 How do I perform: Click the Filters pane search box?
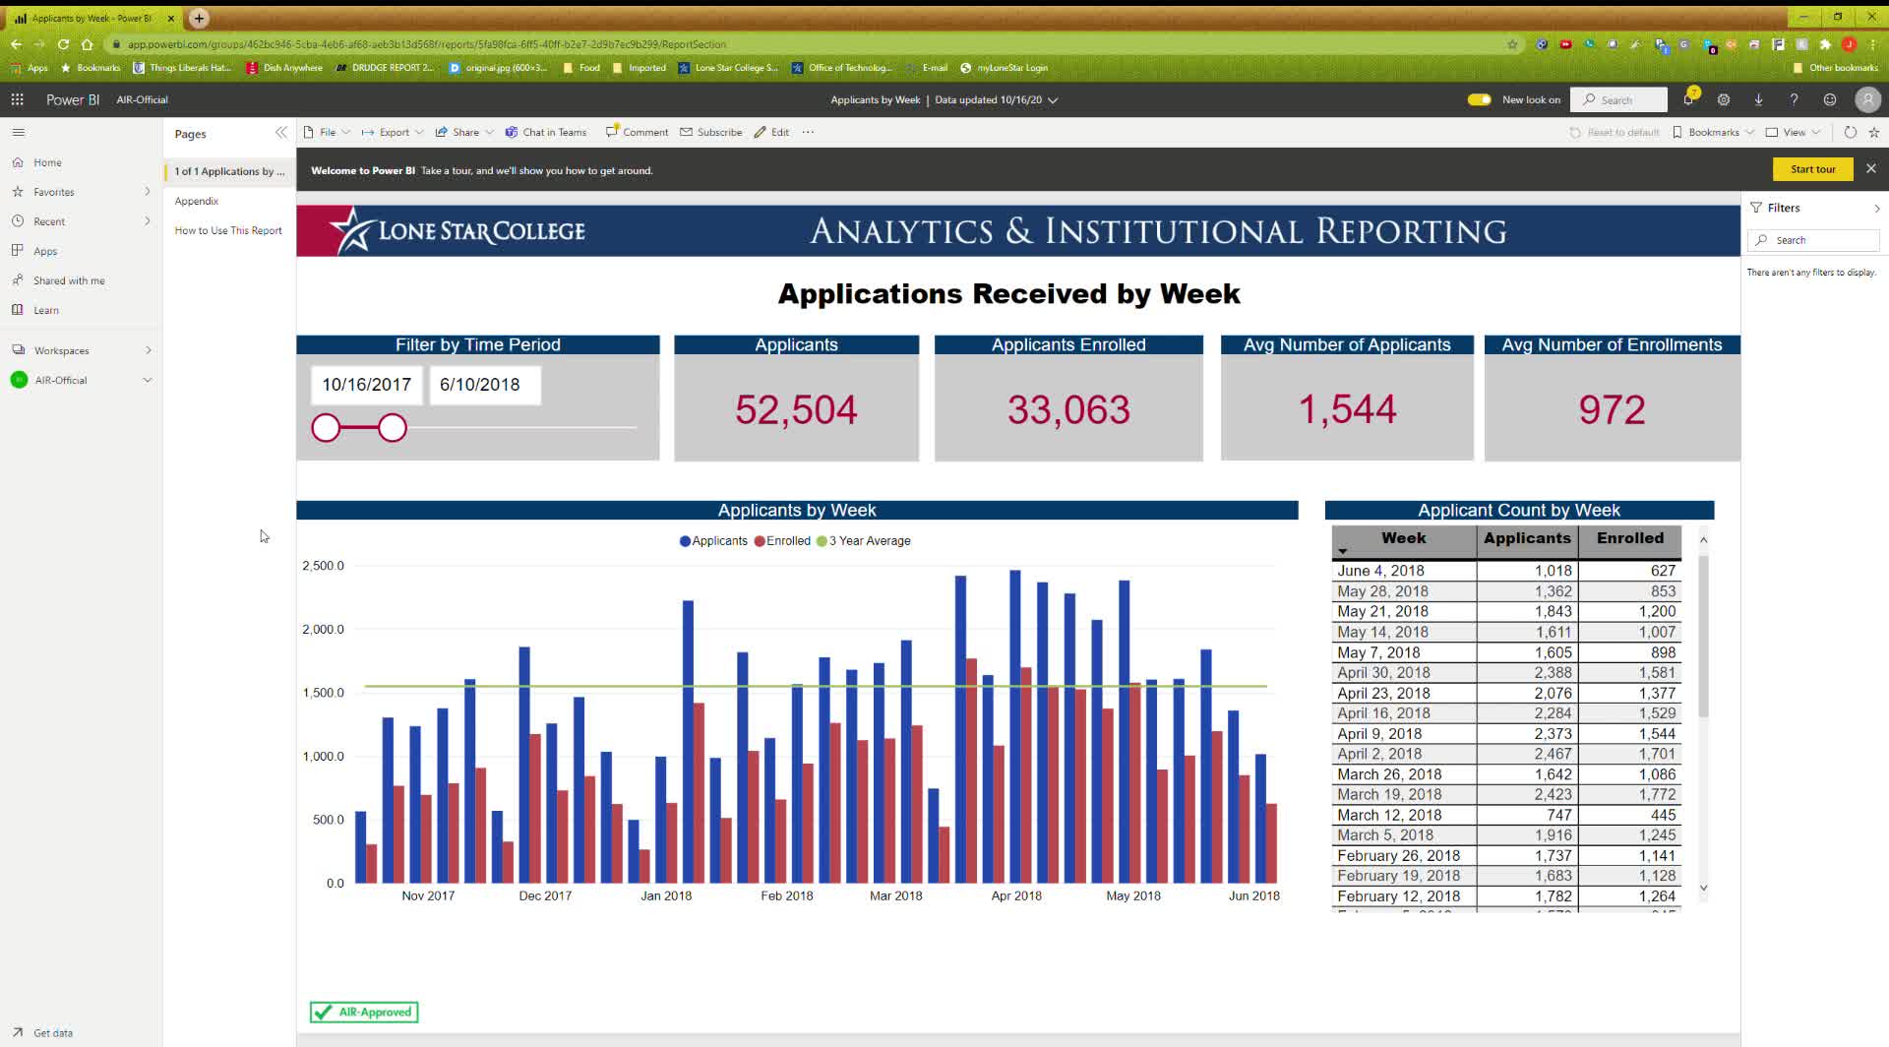[x=1813, y=239]
